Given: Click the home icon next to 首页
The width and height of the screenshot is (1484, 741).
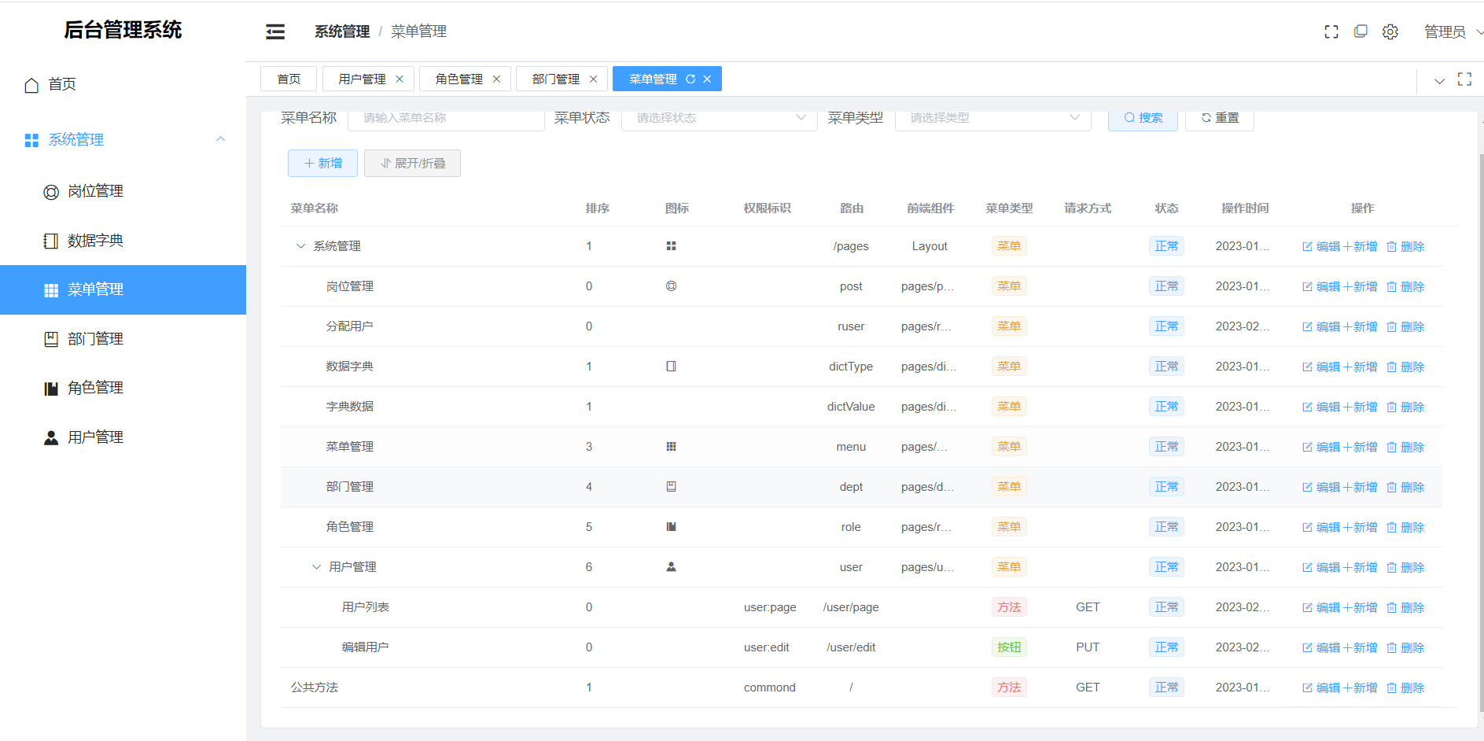Looking at the screenshot, I should 31,85.
